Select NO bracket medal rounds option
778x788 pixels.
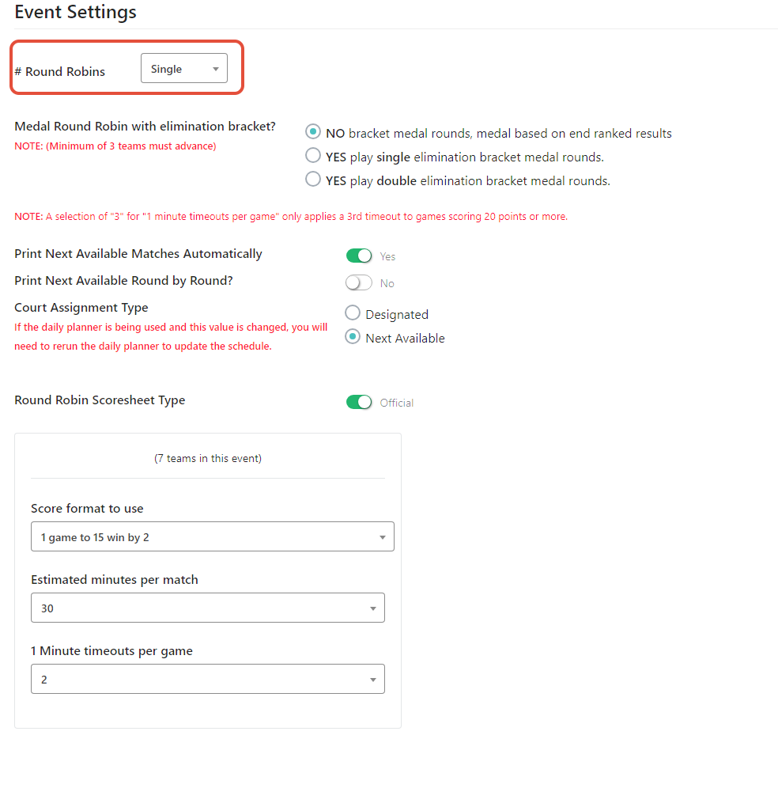[x=313, y=133]
